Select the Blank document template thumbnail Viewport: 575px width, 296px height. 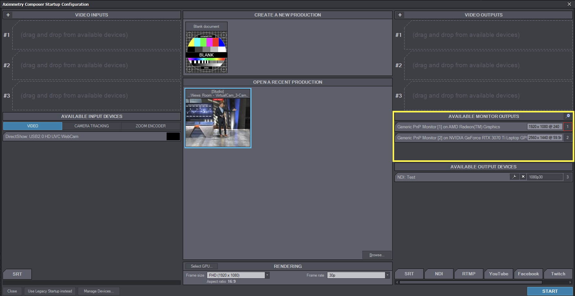click(x=206, y=48)
